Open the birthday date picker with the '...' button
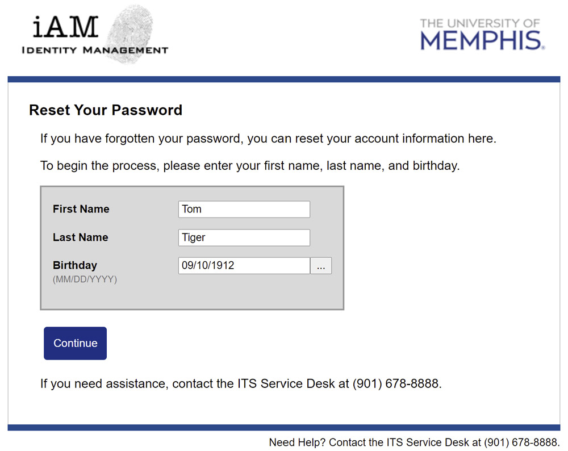 pos(321,265)
